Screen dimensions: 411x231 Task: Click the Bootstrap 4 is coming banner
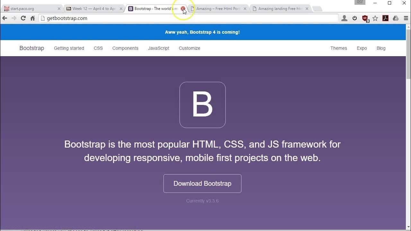(202, 32)
